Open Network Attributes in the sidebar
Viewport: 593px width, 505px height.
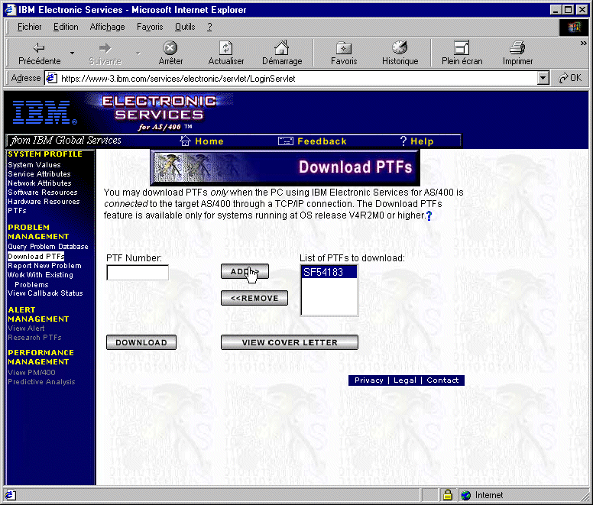(39, 183)
